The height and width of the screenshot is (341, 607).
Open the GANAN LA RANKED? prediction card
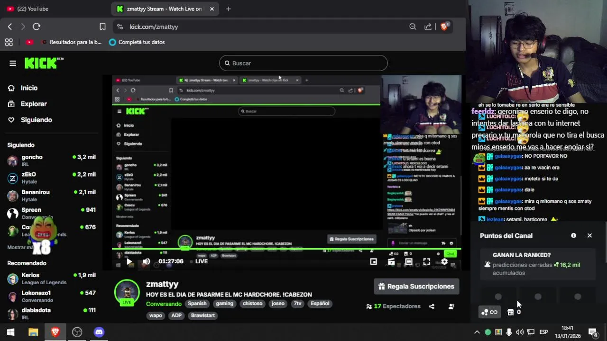(538, 264)
